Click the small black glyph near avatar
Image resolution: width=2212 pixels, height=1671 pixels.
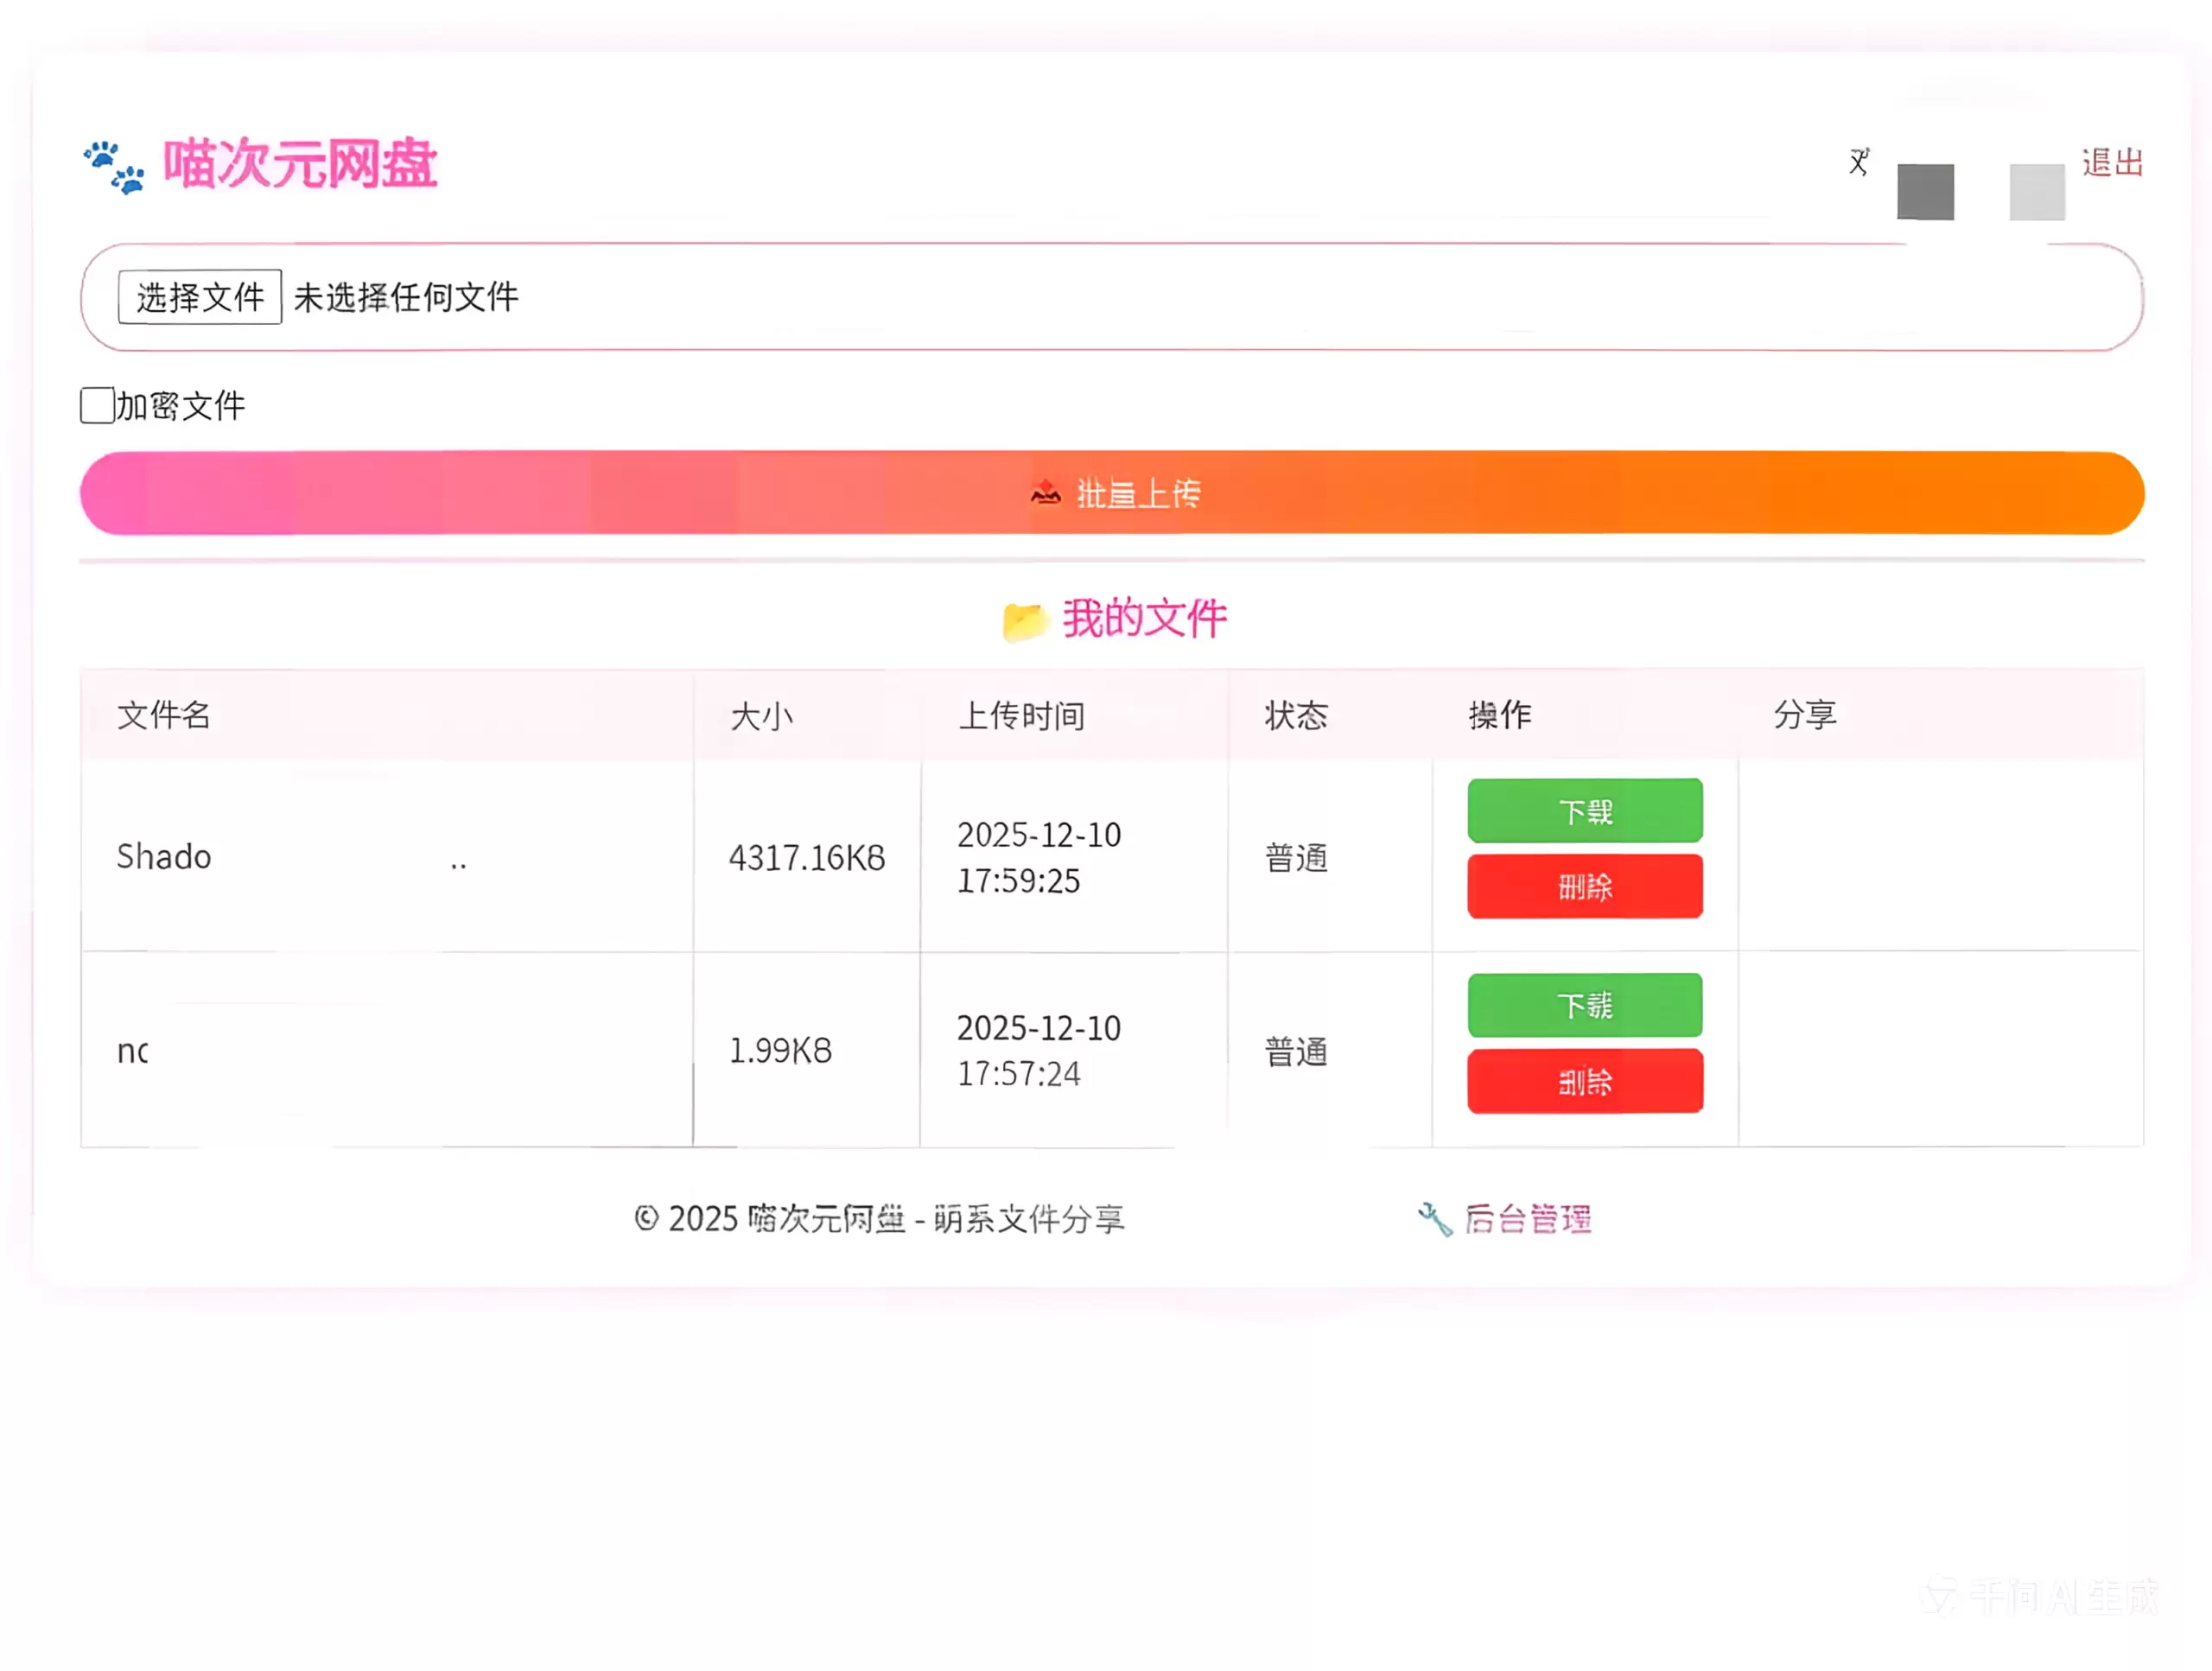tap(1859, 162)
